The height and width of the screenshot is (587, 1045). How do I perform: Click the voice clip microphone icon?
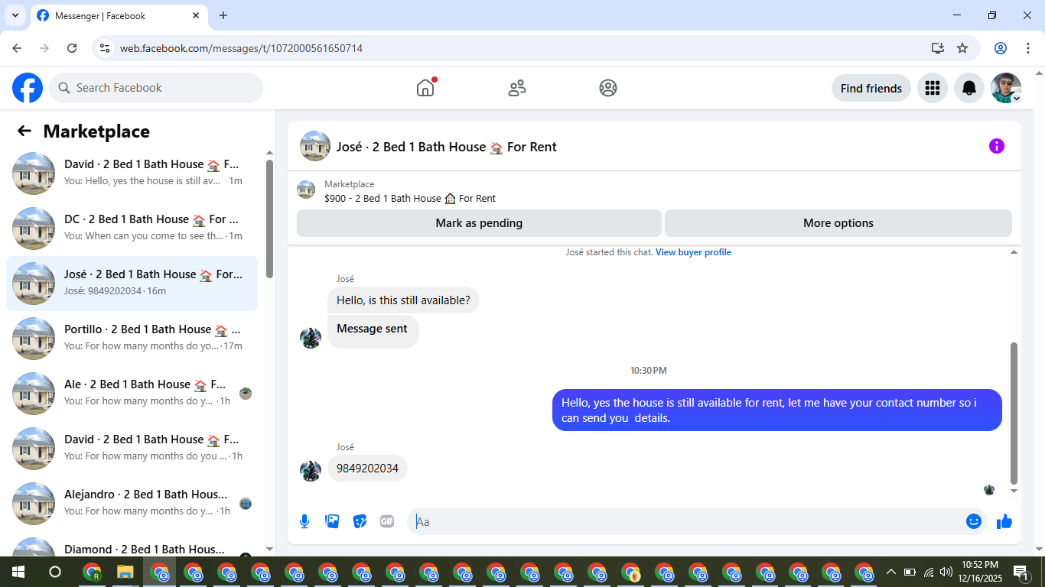(x=304, y=521)
